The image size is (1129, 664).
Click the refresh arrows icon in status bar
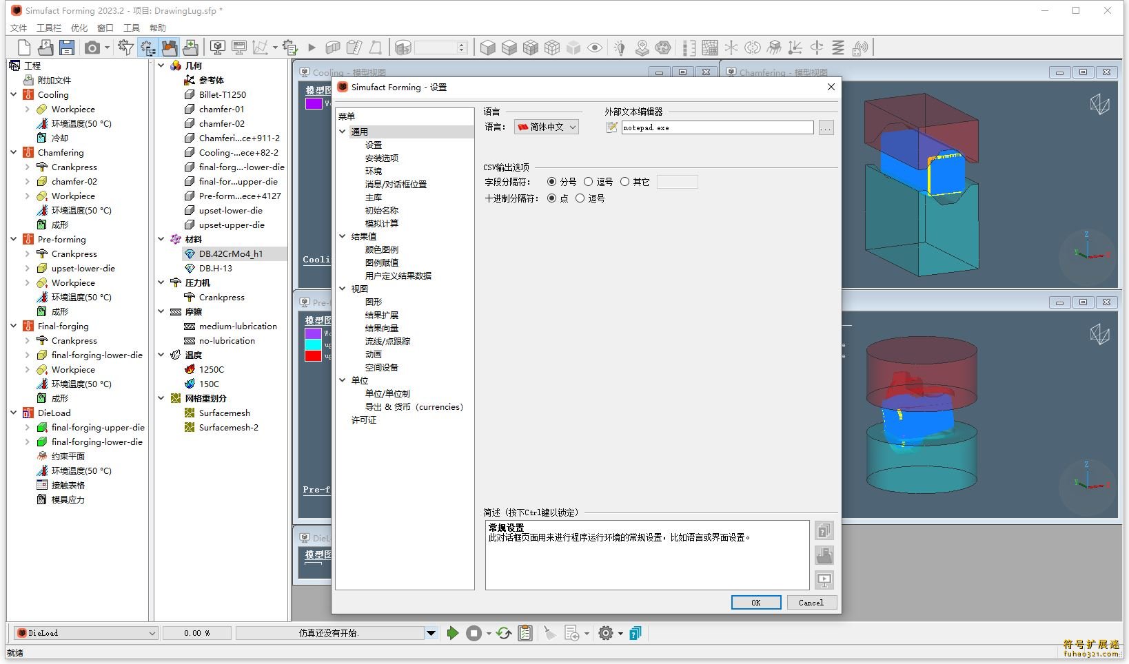pyautogui.click(x=504, y=633)
